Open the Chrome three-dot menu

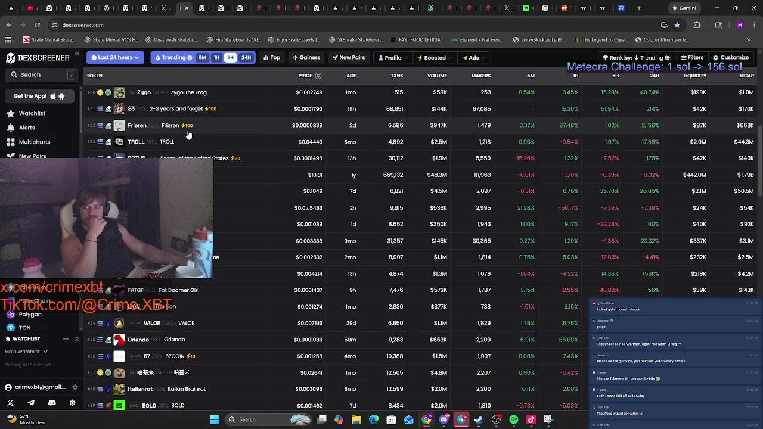(754, 25)
